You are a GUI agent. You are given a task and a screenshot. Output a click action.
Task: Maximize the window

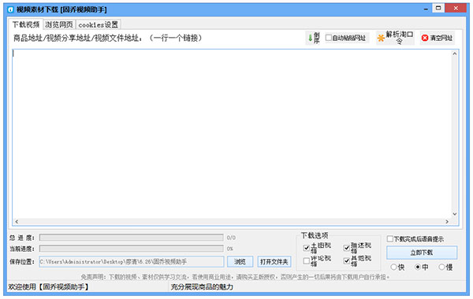tap(438, 8)
